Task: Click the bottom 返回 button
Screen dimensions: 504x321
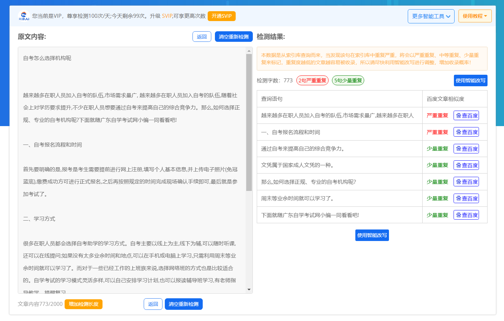Action: (x=153, y=304)
